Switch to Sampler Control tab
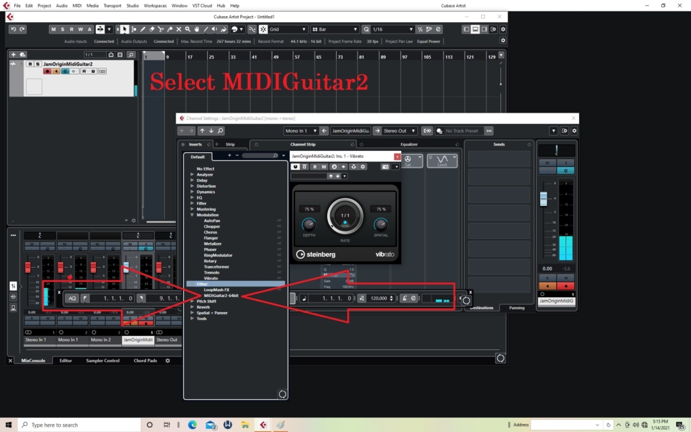The image size is (691, 432). [103, 361]
